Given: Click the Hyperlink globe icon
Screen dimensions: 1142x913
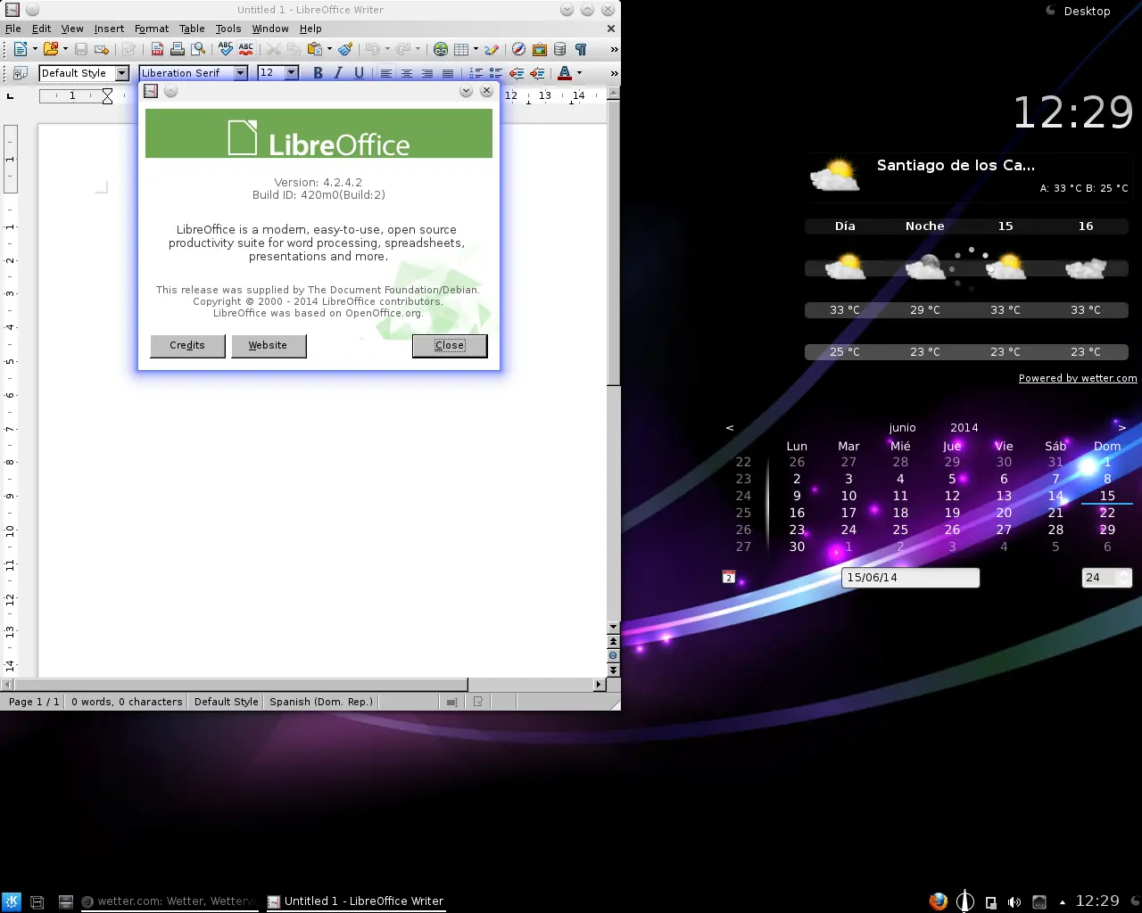Looking at the screenshot, I should 441,49.
